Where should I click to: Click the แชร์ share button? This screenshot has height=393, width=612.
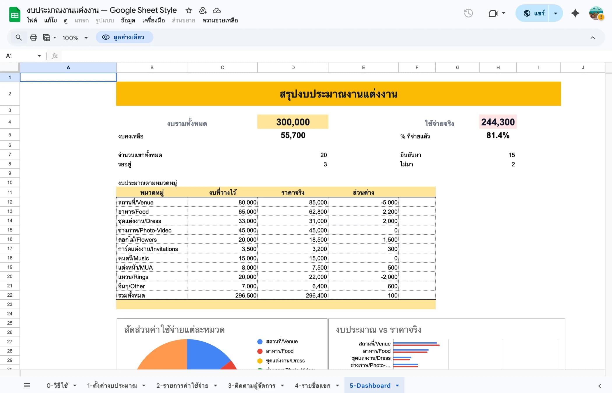(536, 13)
